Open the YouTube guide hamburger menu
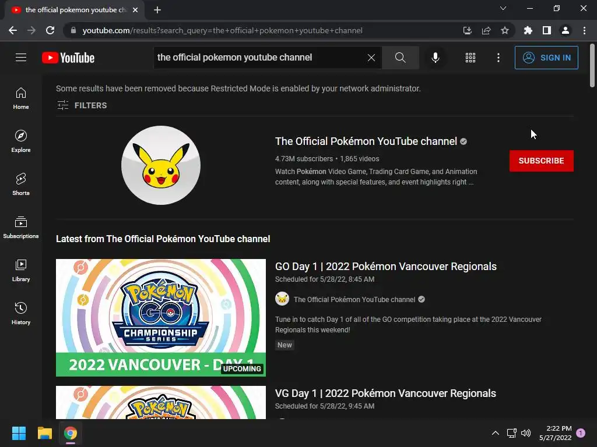 tap(21, 58)
